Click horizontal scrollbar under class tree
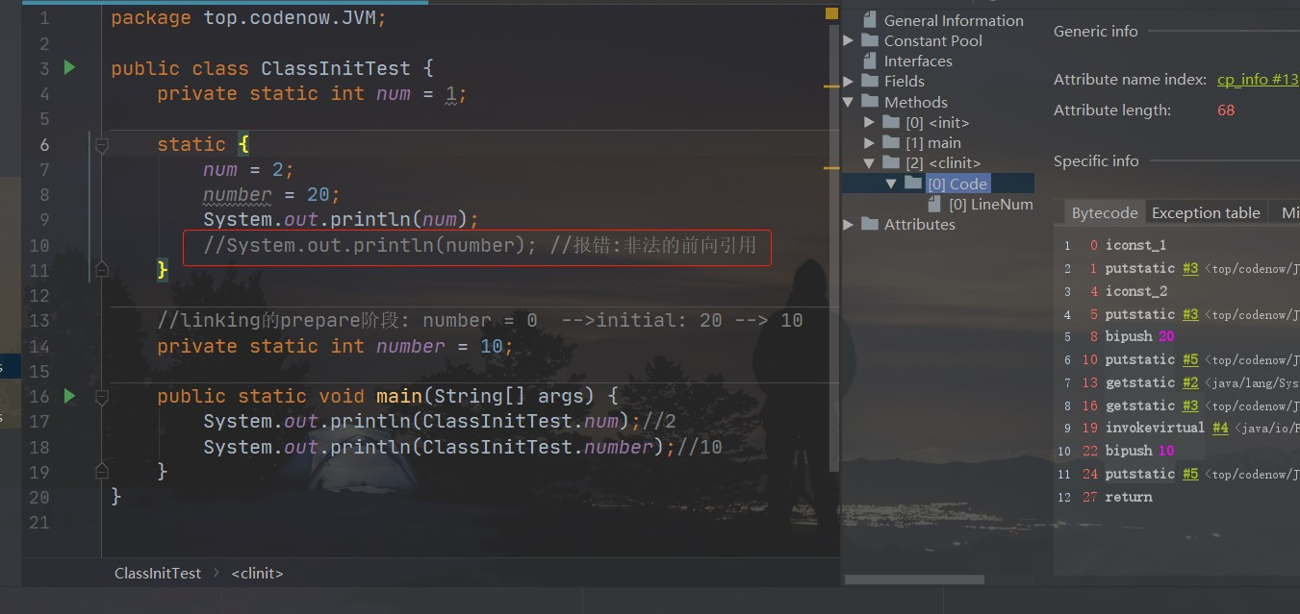 (x=914, y=579)
